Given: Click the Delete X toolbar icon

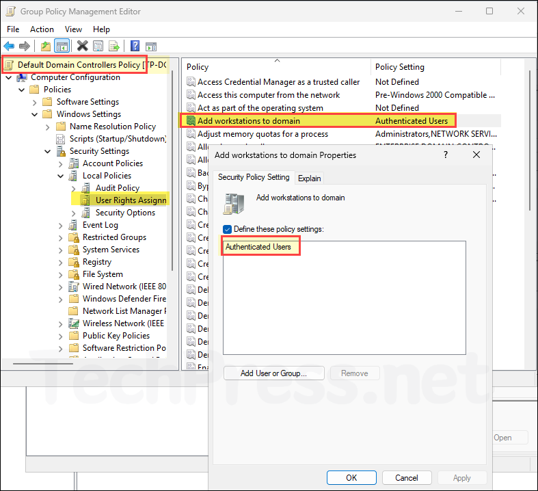Looking at the screenshot, I should coord(82,46).
